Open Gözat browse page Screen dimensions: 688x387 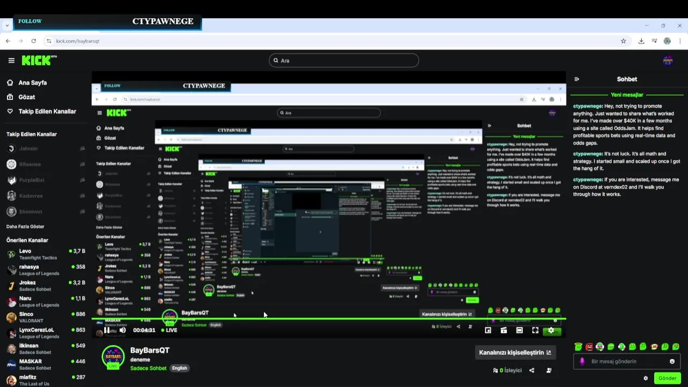click(x=27, y=97)
